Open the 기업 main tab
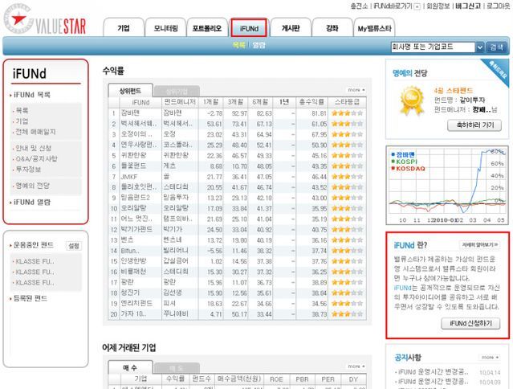The image size is (513, 389). [124, 28]
